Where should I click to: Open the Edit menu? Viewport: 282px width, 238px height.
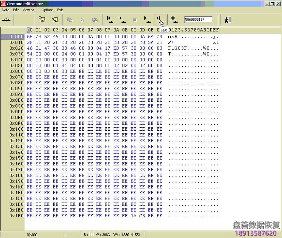pos(16,10)
